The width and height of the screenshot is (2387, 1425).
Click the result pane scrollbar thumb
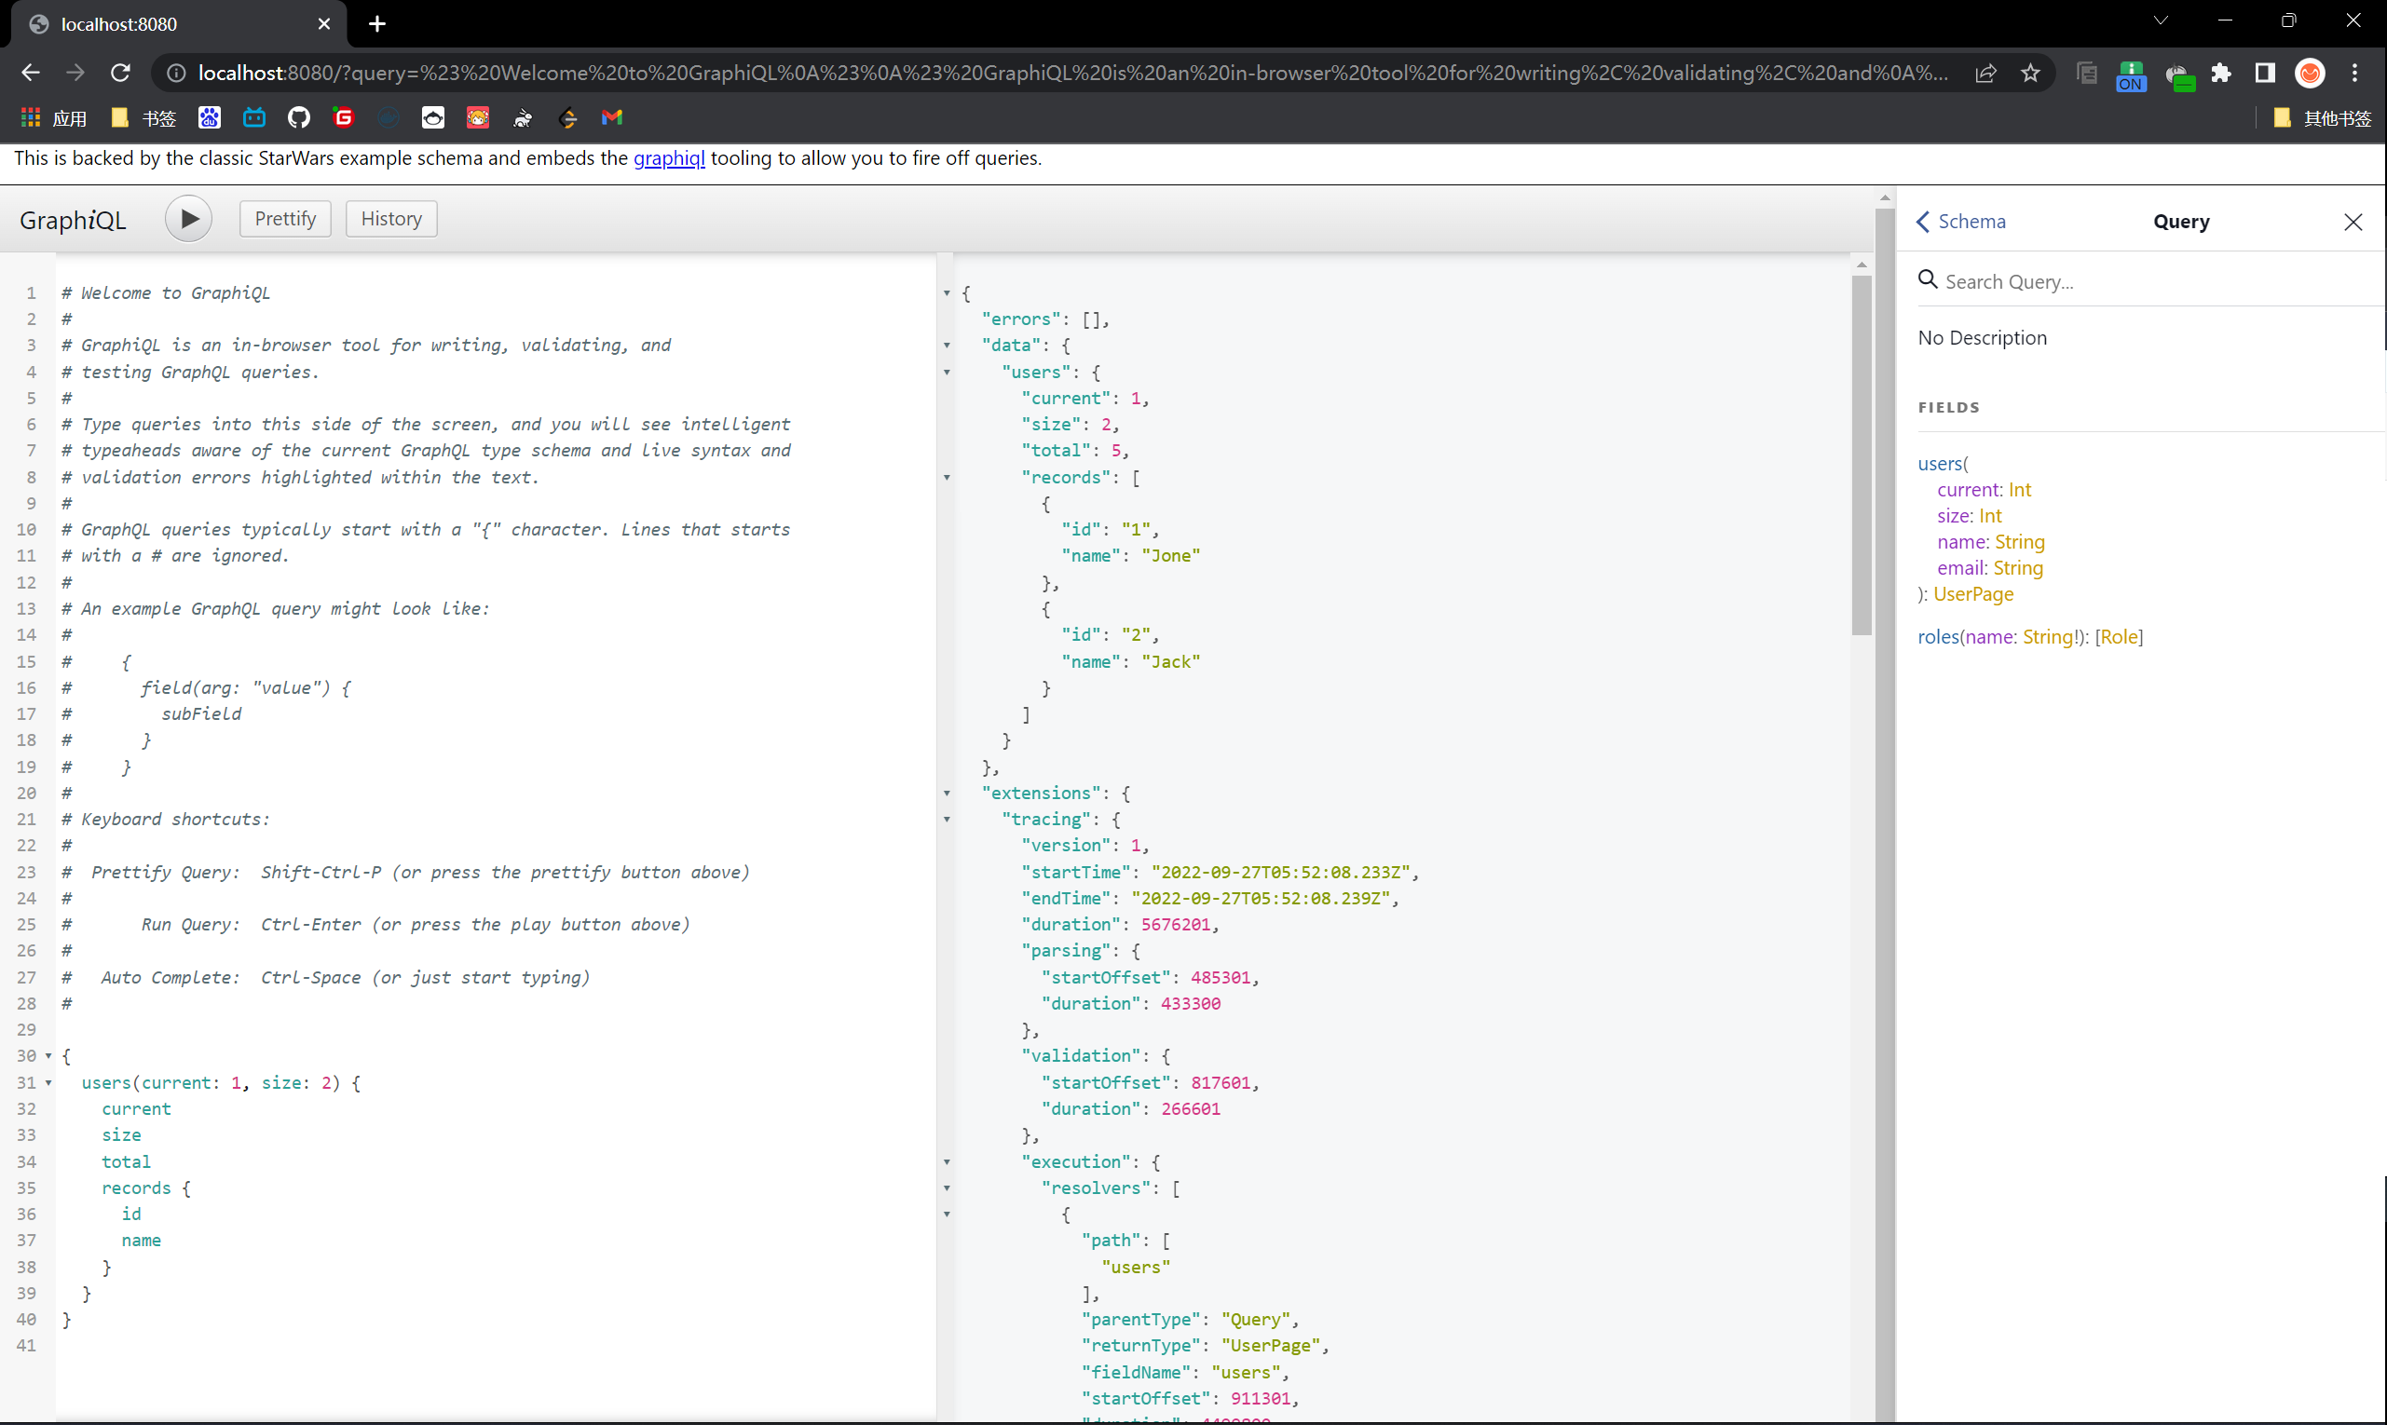tap(1862, 455)
